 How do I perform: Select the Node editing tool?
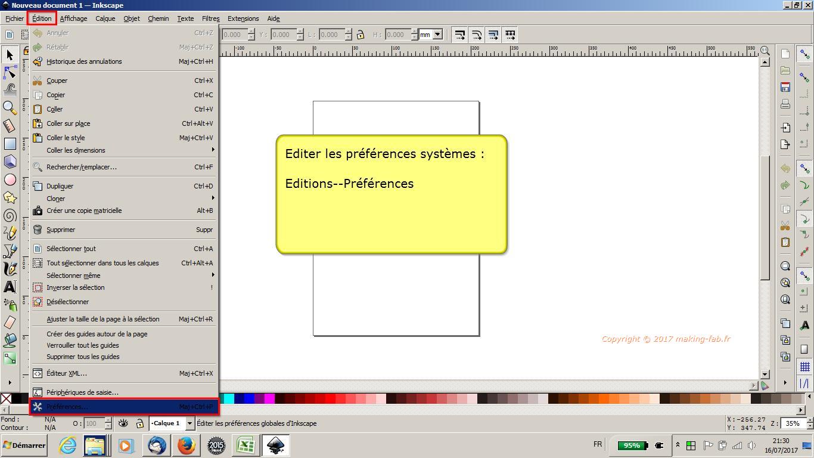point(10,72)
